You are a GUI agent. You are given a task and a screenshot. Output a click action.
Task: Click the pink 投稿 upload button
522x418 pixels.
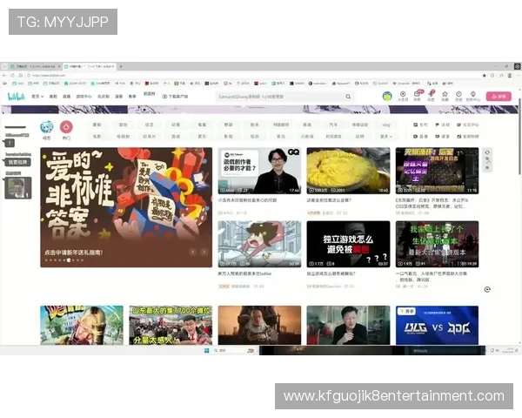(499, 97)
